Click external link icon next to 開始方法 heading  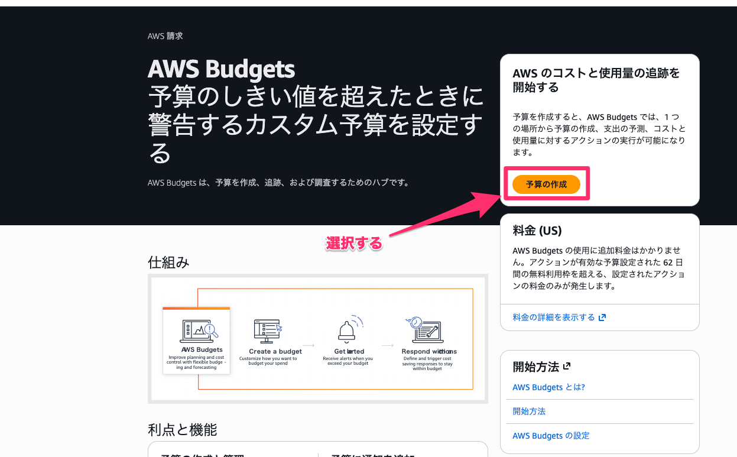coord(567,366)
